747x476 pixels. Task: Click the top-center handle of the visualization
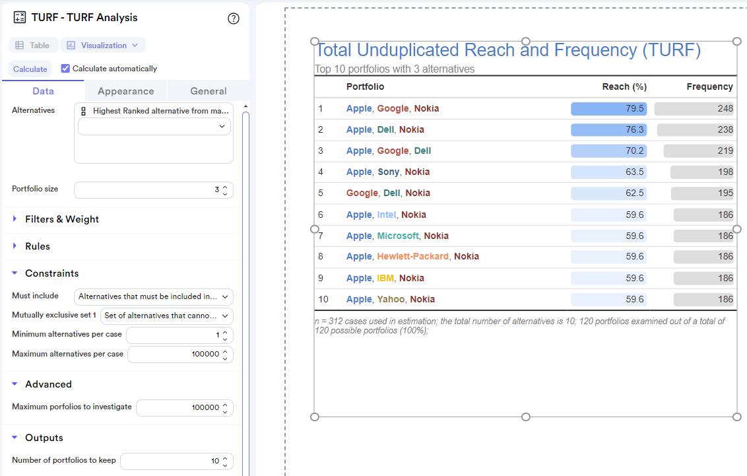[x=525, y=42]
